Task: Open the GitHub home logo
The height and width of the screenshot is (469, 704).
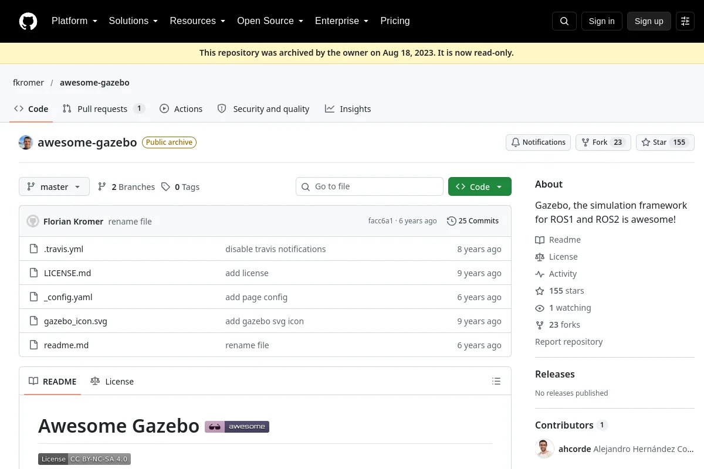Action: tap(28, 21)
